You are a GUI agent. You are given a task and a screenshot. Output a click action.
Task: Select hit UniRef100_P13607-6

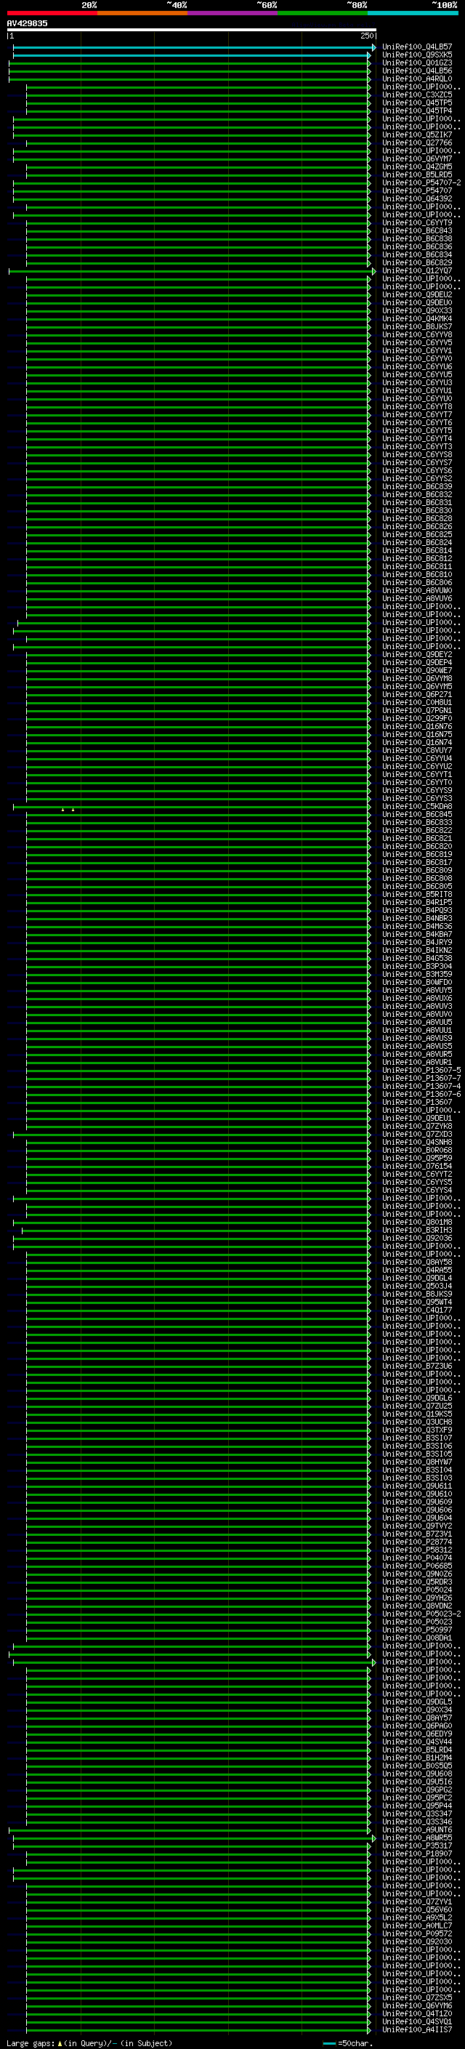pos(421,1094)
